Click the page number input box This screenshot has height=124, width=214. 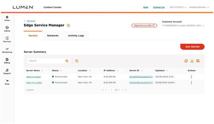tap(112, 90)
